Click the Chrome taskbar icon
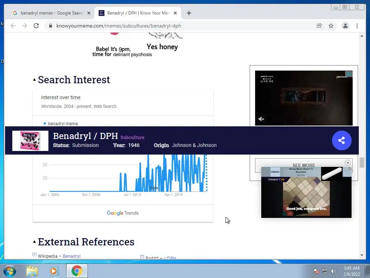Screen dimensions: 370x278 (x=77, y=271)
